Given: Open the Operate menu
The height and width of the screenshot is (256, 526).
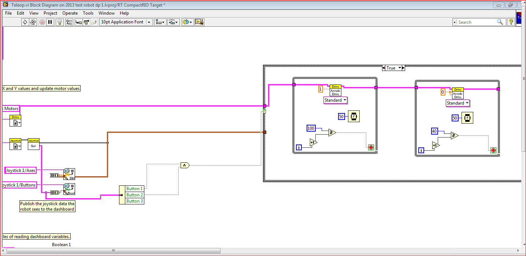Looking at the screenshot, I should click(70, 13).
